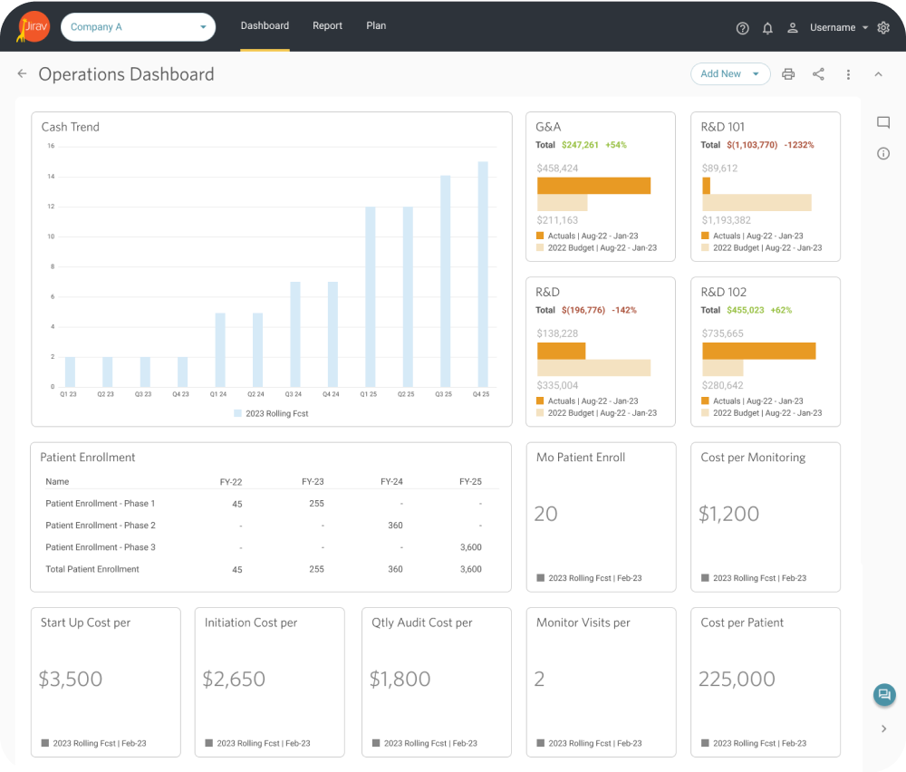
Task: Open the chat support bubble
Action: click(x=884, y=695)
